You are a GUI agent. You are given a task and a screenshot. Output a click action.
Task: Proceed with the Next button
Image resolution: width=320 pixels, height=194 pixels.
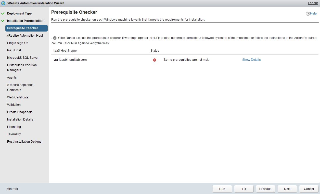(x=287, y=189)
